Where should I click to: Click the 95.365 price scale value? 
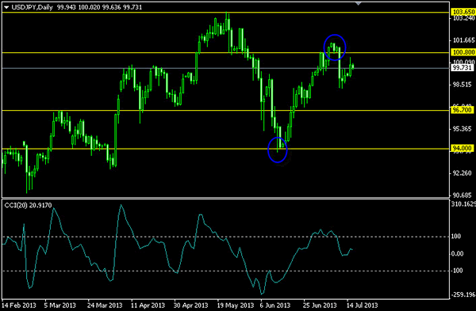pos(462,129)
